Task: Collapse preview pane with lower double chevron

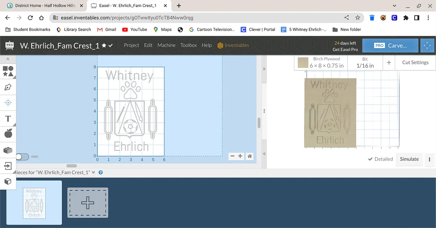Action: [x=264, y=154]
